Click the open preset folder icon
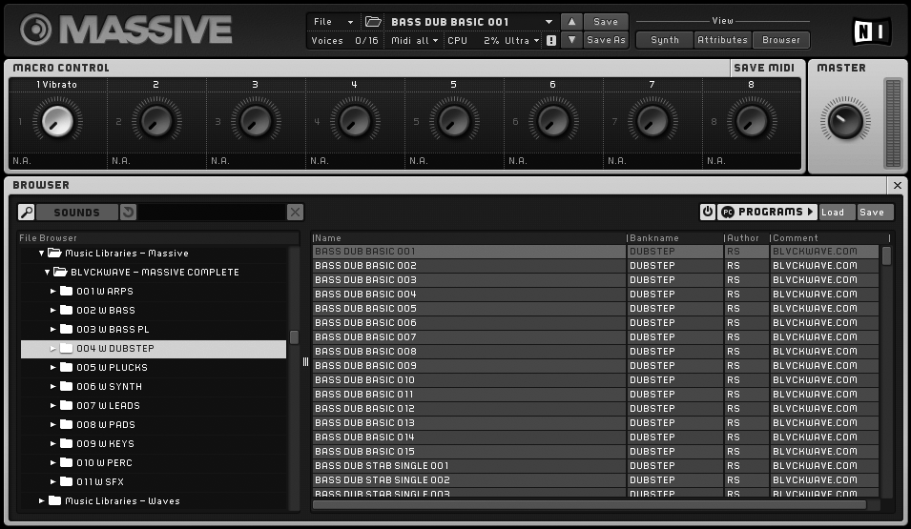This screenshot has width=911, height=529. (373, 21)
